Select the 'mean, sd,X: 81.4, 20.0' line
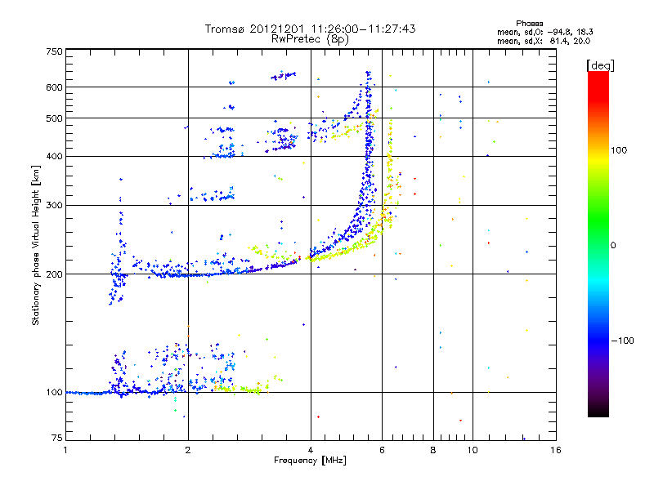 (544, 41)
